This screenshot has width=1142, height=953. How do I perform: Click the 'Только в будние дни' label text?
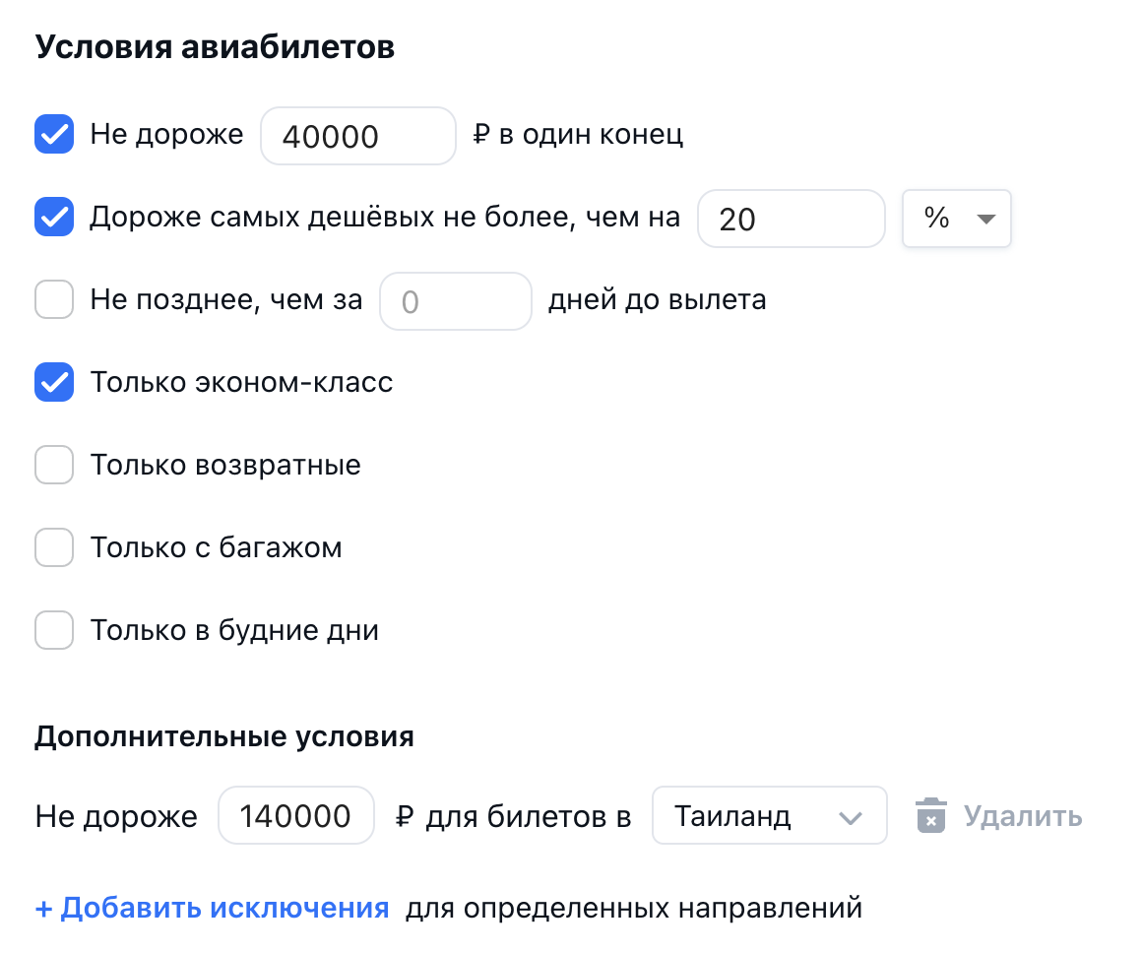click(234, 630)
